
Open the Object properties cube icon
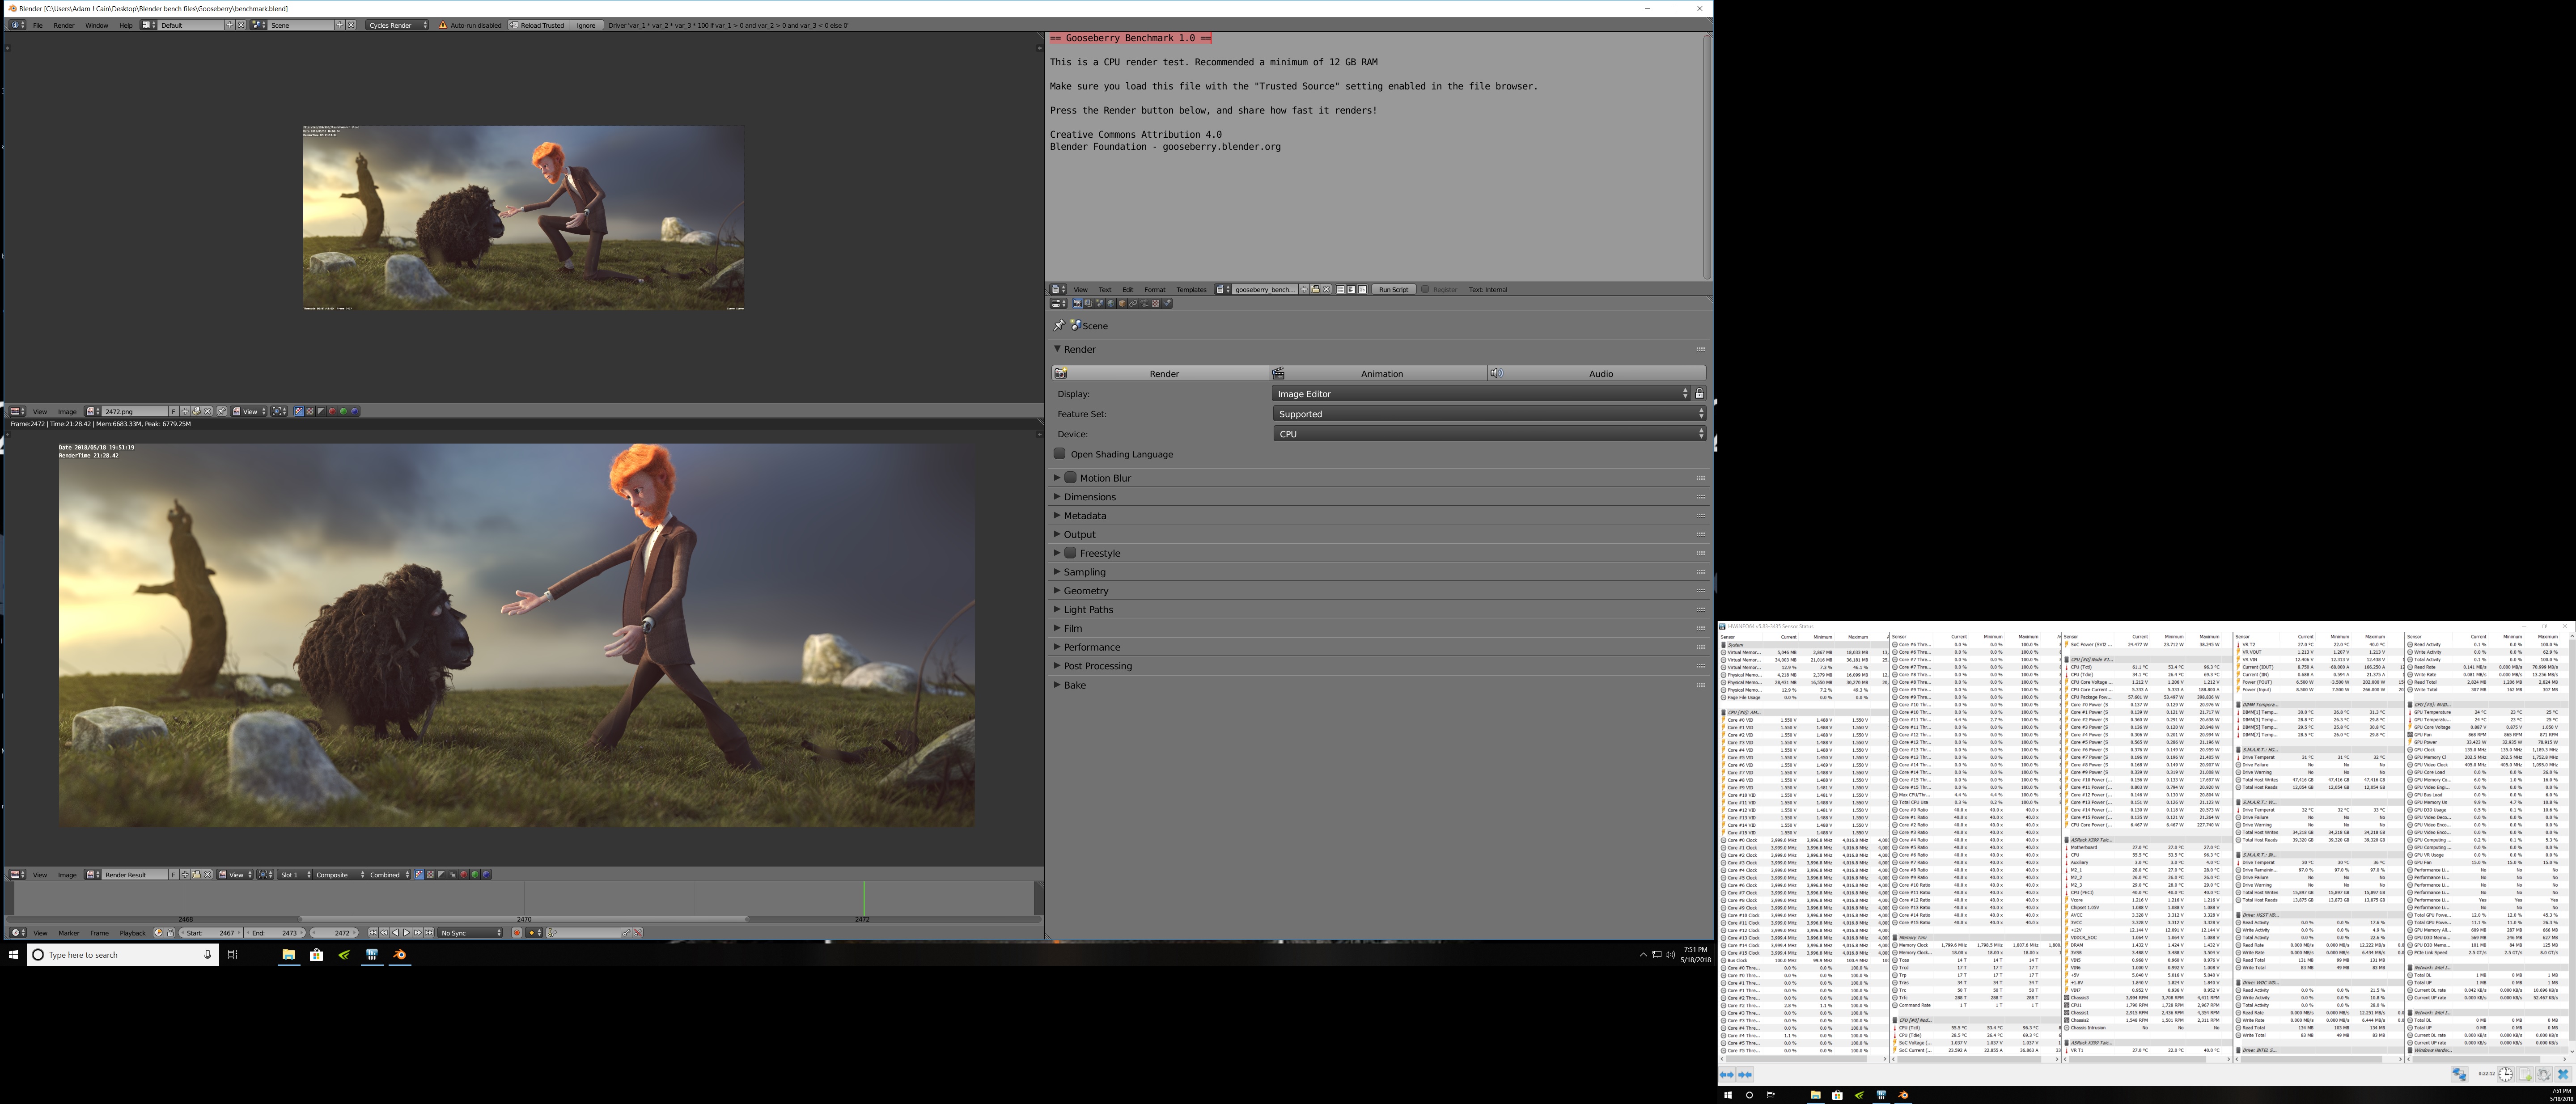(x=1122, y=304)
